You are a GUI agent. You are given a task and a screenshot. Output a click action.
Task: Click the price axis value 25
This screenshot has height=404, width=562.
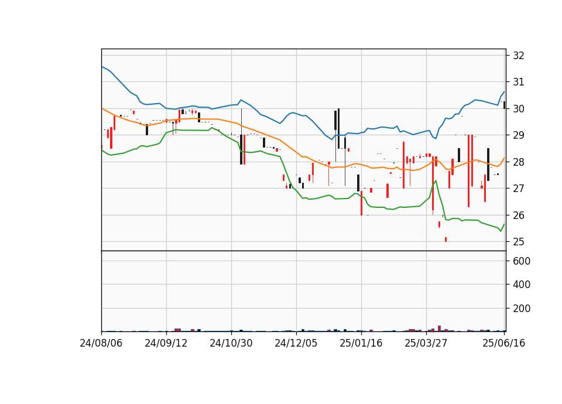click(519, 242)
